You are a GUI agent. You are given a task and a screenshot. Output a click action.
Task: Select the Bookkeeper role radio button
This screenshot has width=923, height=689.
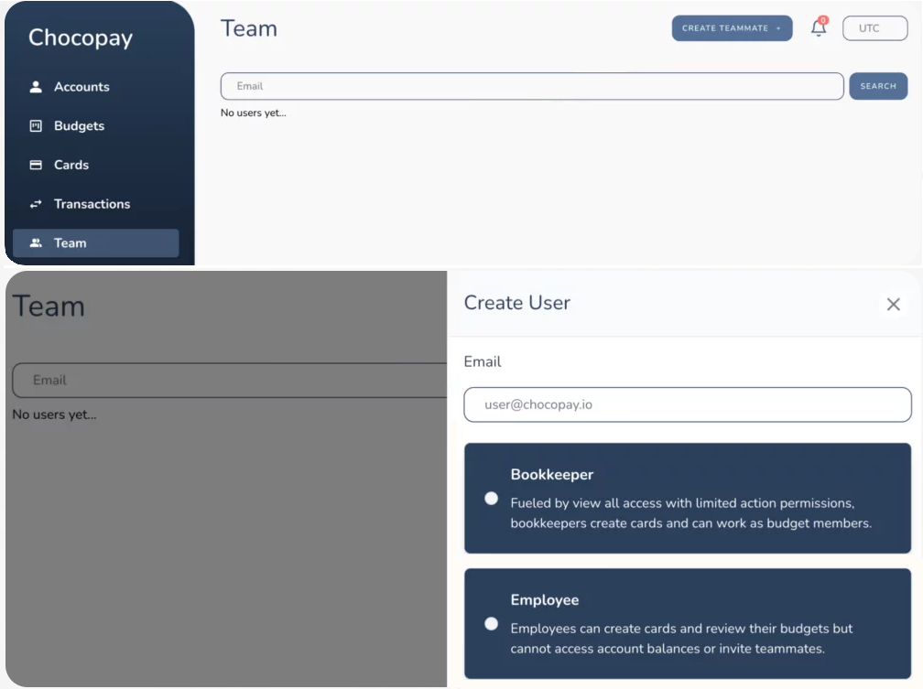pyautogui.click(x=492, y=499)
